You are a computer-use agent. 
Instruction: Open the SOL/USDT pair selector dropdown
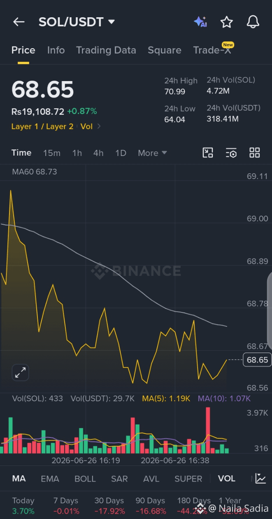point(77,22)
